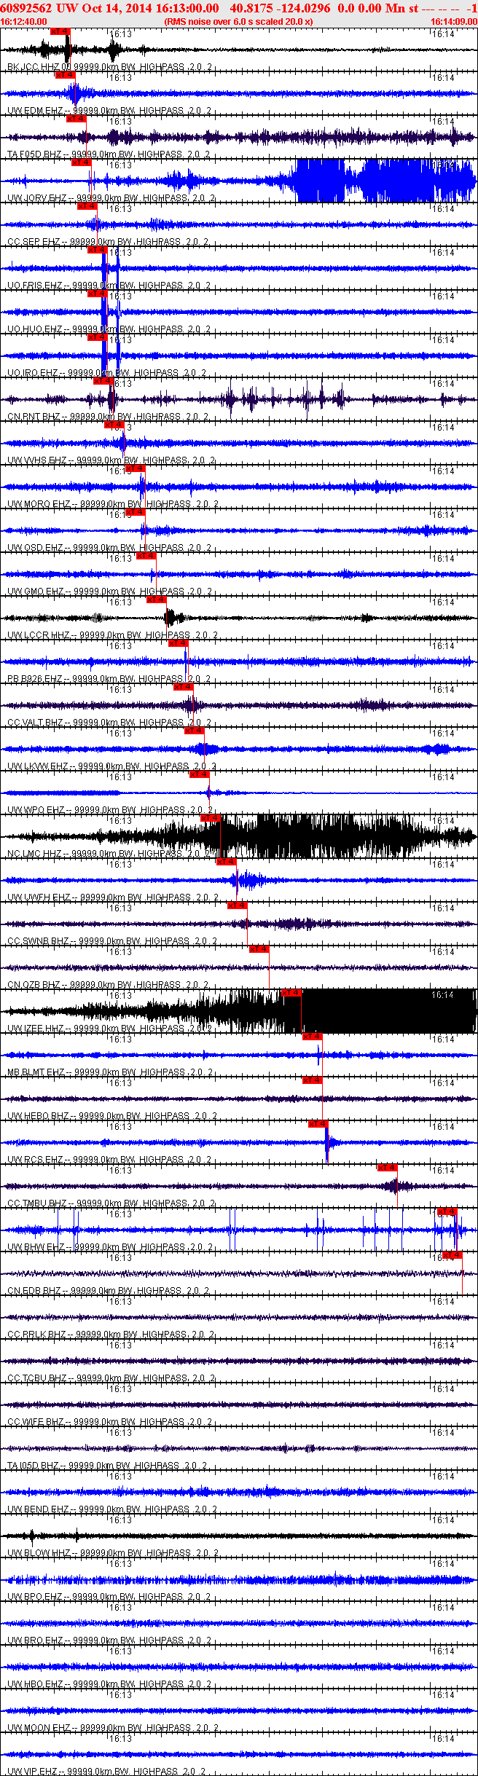This screenshot has height=1776, width=478.
Task: Select the UW.VVHS.EHZ station label
Action: point(36,460)
